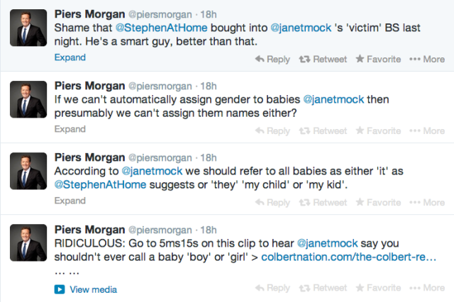This screenshot has width=454, height=302.
Task: Click View media on the RIDICULOUS tweet
Action: (x=86, y=289)
